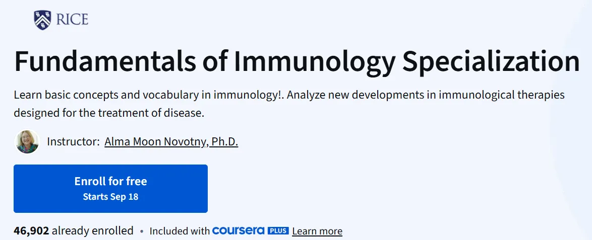Click "designed for the treatment of disease" text
The image size is (592, 240).
[x=109, y=113]
